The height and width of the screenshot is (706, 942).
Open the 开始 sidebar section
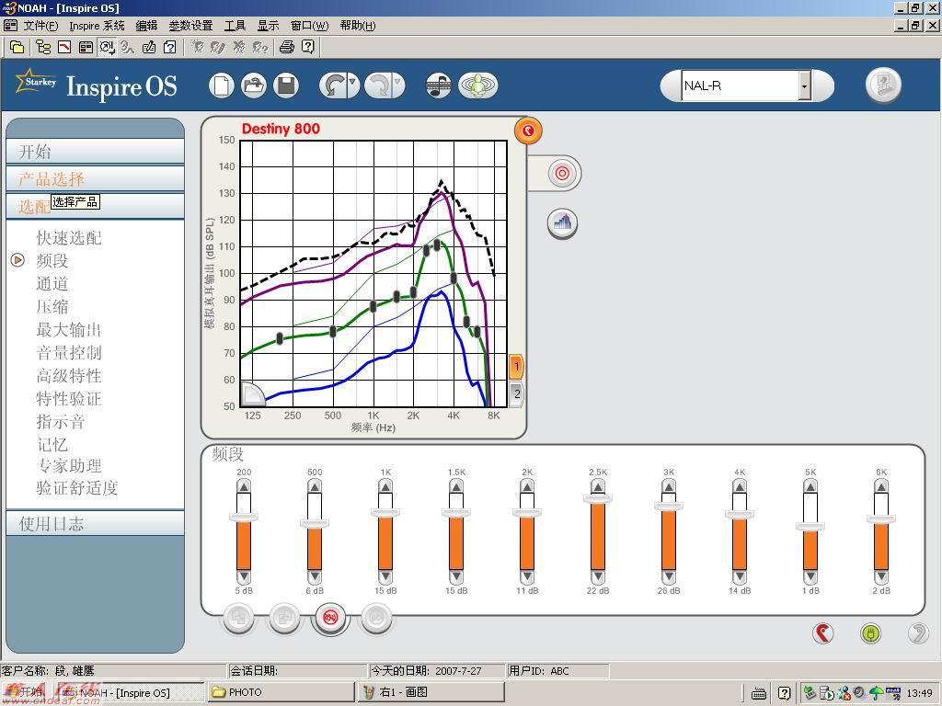pyautogui.click(x=95, y=152)
